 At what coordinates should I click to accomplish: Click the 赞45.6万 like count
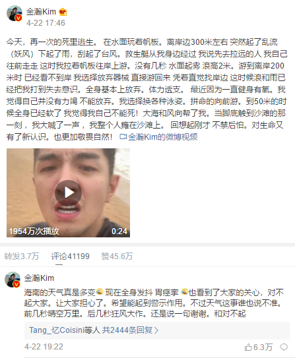coord(117,256)
